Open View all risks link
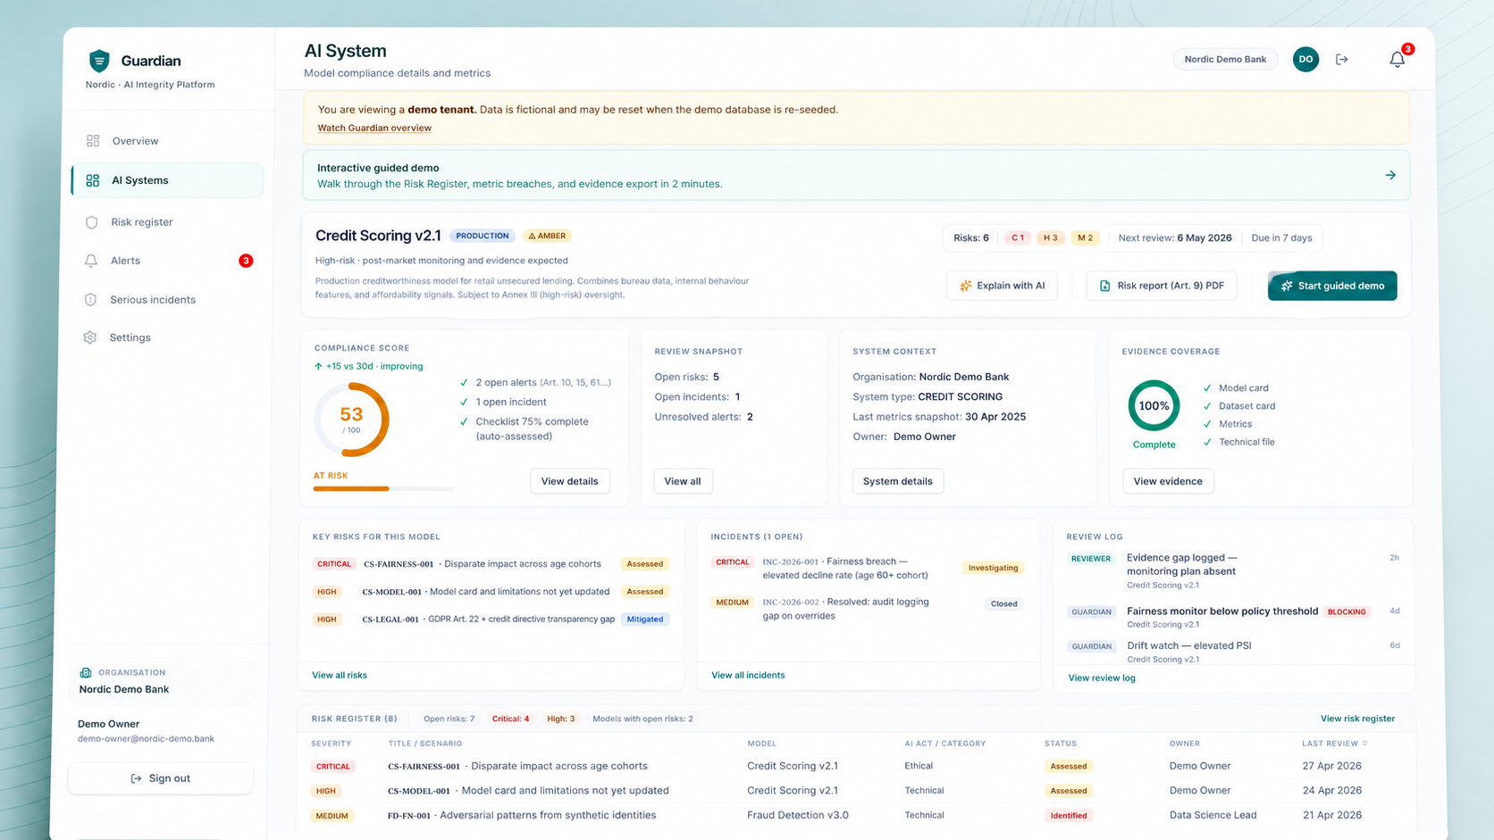The image size is (1494, 840). [x=340, y=675]
